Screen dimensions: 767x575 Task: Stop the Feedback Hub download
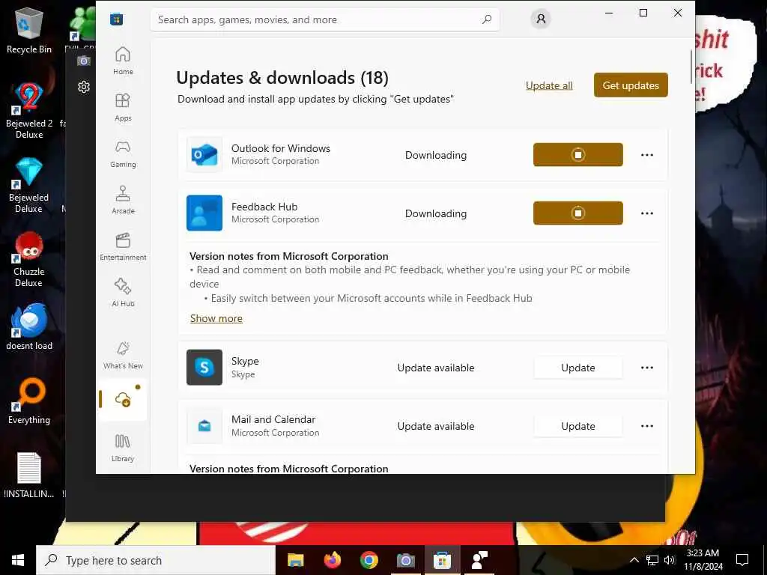577,213
